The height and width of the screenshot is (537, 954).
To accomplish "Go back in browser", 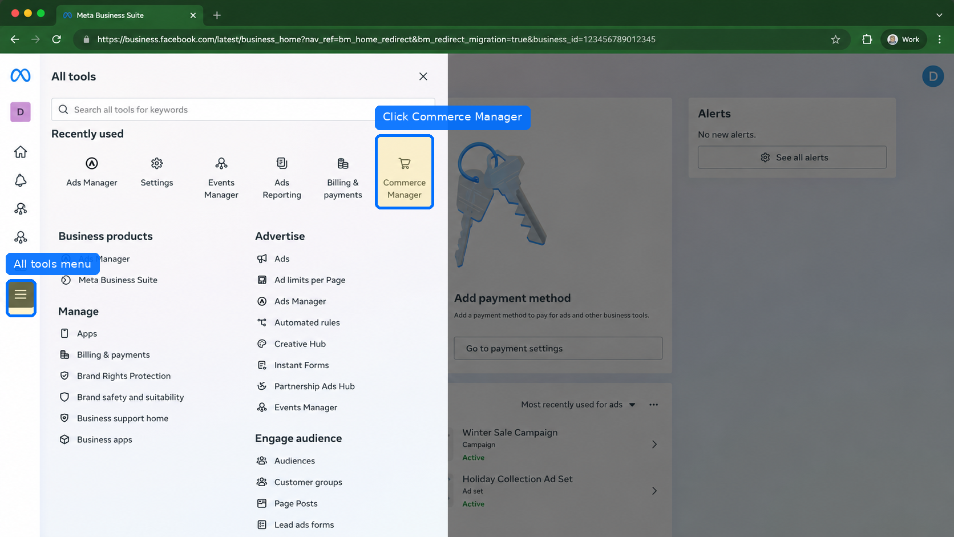I will tap(15, 39).
